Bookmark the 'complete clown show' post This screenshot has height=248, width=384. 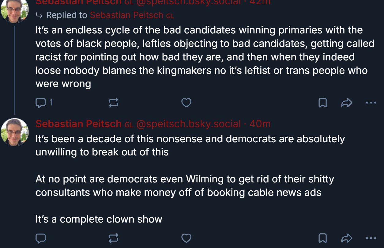coord(322,238)
